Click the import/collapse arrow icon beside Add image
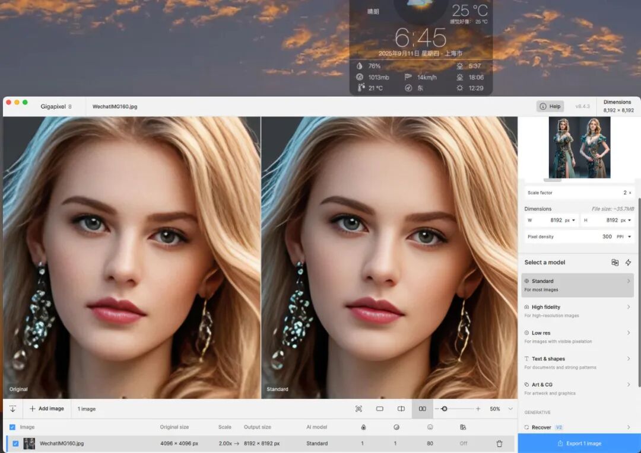Viewport: 641px width, 453px height. click(x=12, y=409)
